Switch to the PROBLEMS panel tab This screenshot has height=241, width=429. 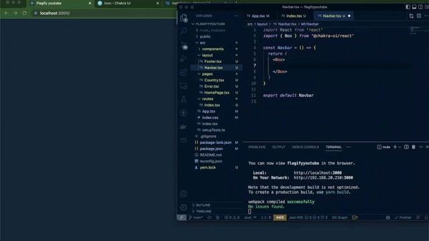click(x=257, y=147)
